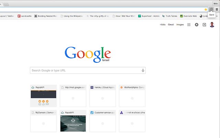220x138 pixels.
Task: Open the Layout | TabBar bookmark
Action: (x=7, y=16)
